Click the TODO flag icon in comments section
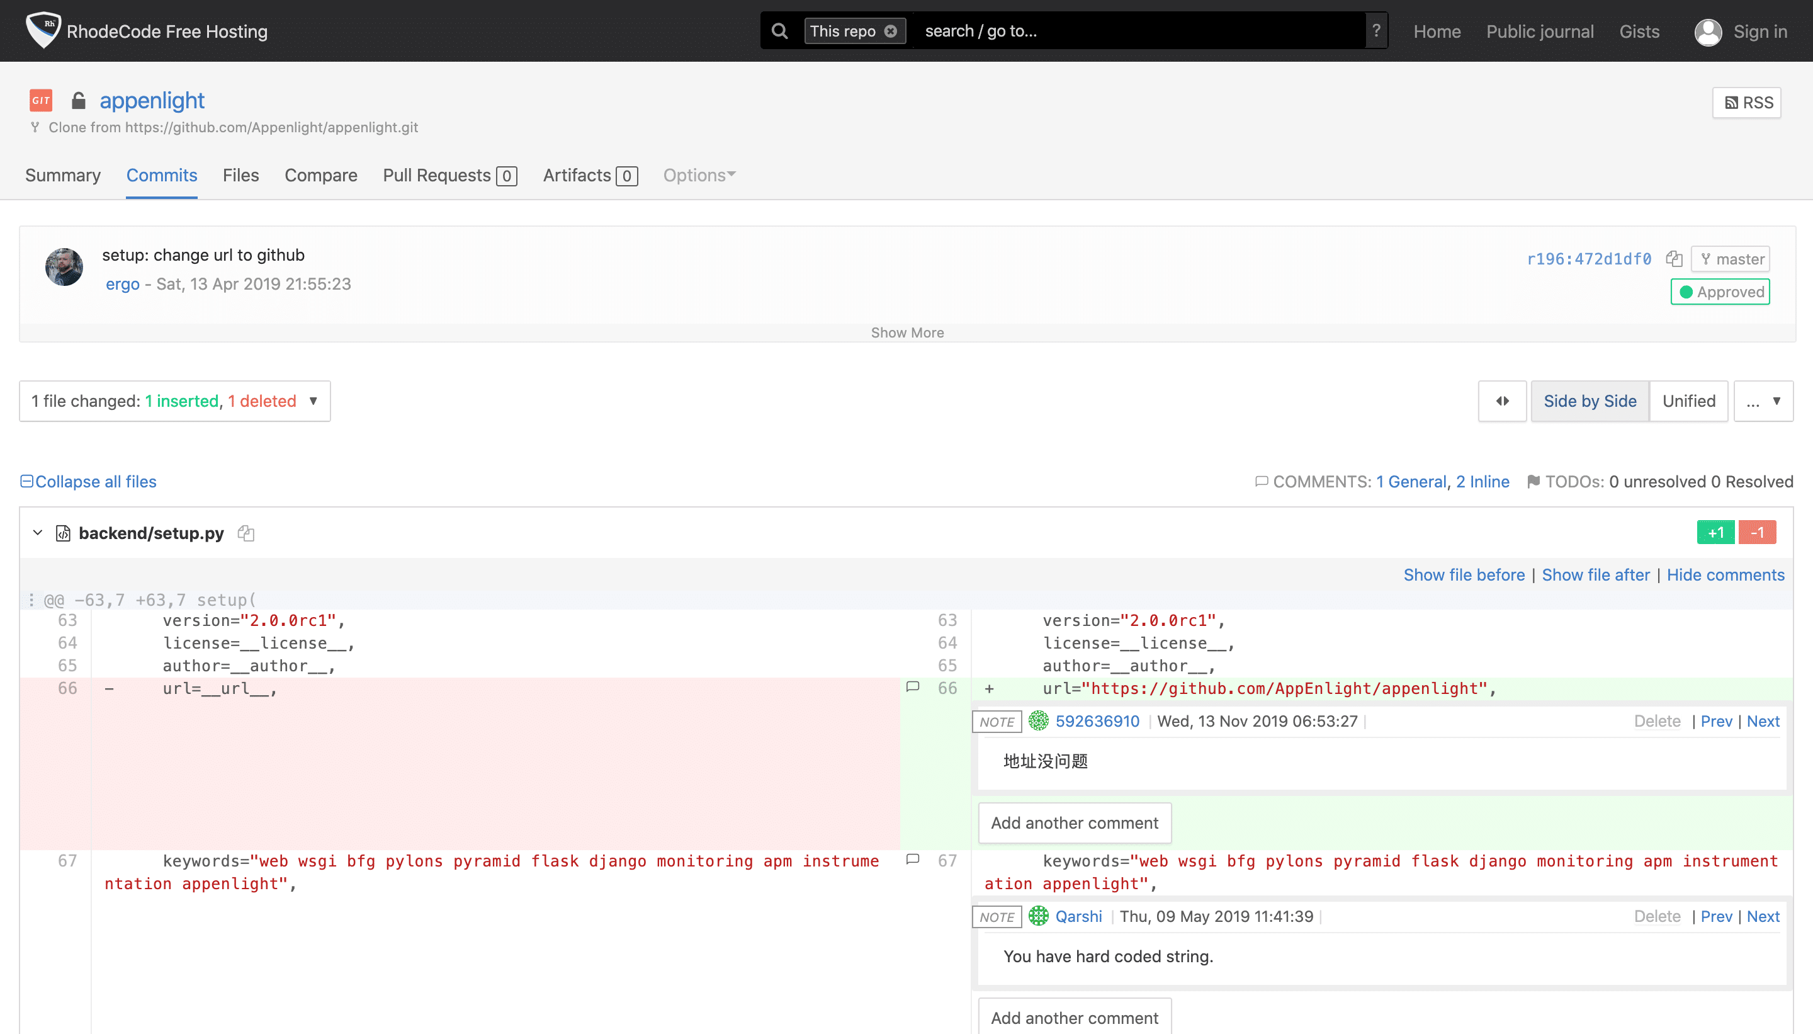The image size is (1813, 1034). (1529, 482)
